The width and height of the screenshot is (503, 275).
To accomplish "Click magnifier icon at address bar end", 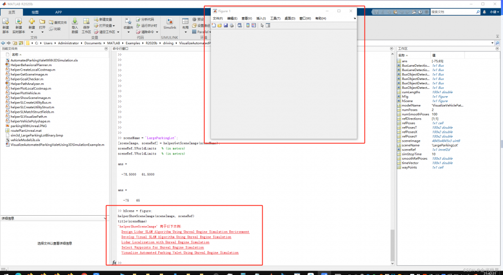I will click(497, 43).
